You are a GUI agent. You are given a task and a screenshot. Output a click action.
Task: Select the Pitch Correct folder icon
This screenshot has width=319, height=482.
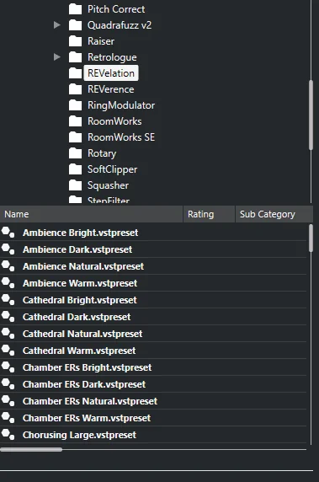[x=75, y=9]
